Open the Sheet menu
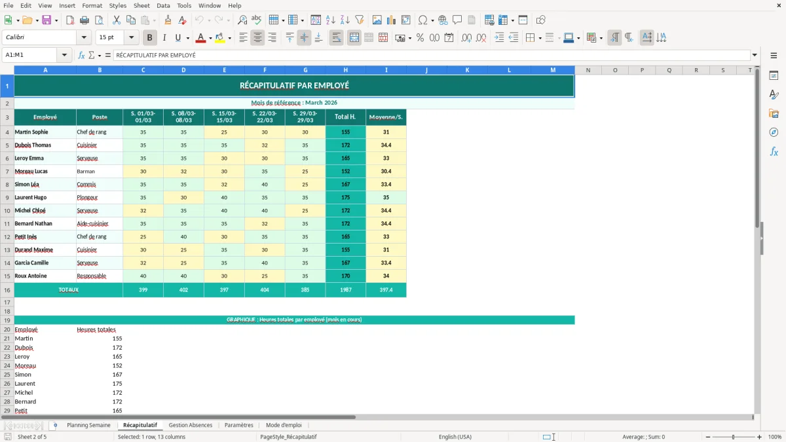 click(141, 5)
